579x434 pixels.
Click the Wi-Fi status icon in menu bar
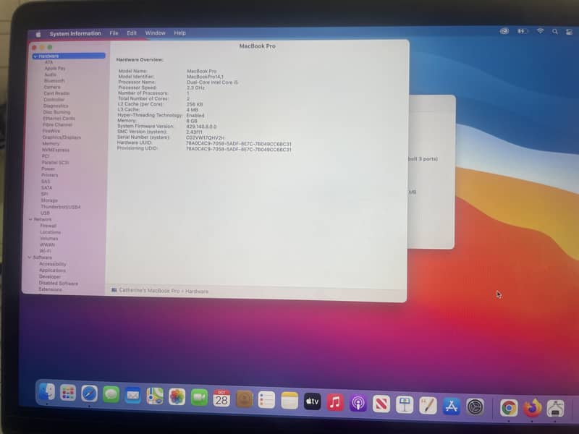[540, 31]
